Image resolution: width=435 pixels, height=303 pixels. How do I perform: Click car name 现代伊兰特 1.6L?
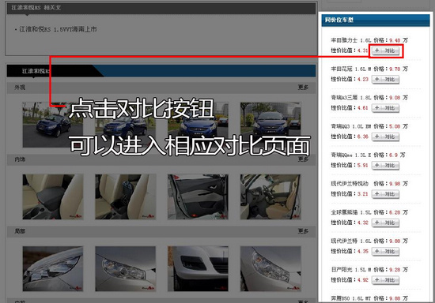350,241
